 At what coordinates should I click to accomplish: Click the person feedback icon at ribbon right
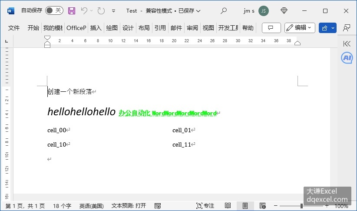click(x=346, y=28)
